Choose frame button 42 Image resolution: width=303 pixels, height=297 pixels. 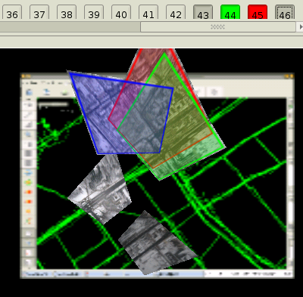(x=176, y=12)
